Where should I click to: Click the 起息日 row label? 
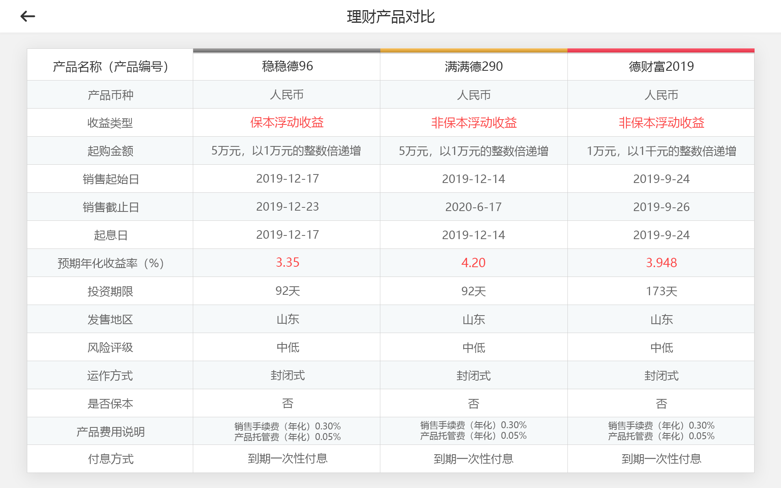(111, 235)
